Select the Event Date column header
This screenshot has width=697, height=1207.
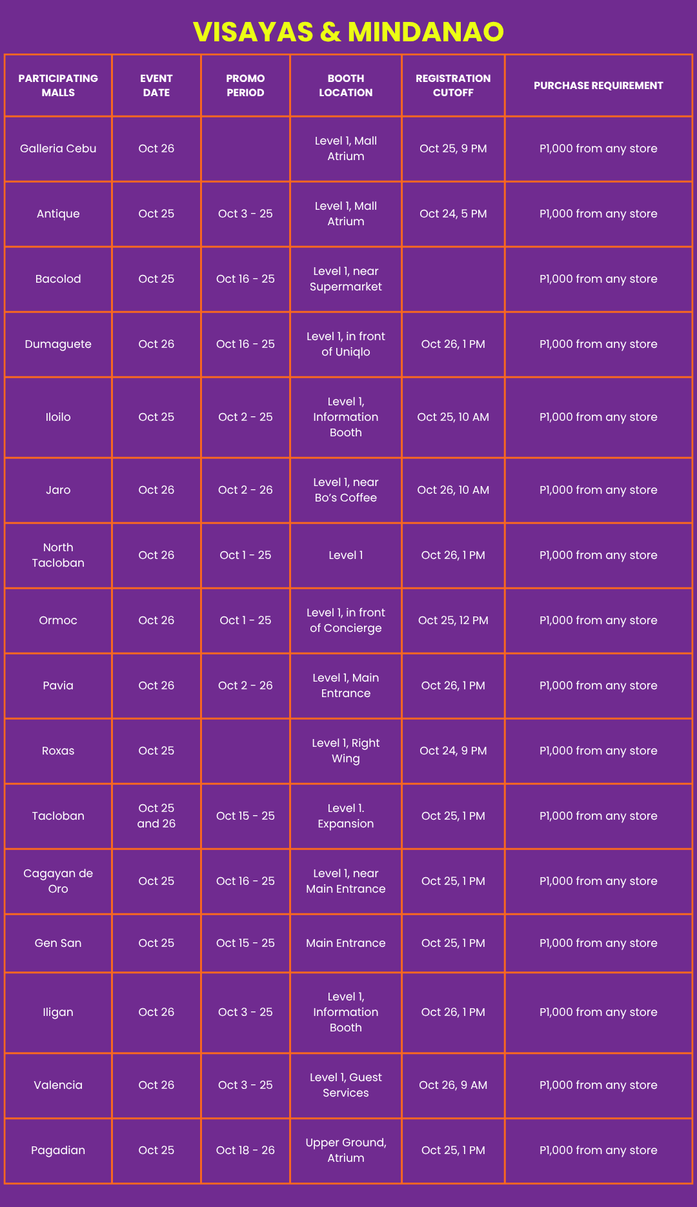[156, 85]
